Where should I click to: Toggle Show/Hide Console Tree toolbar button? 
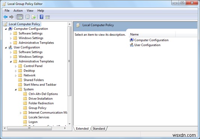pyautogui.click(x=20, y=17)
